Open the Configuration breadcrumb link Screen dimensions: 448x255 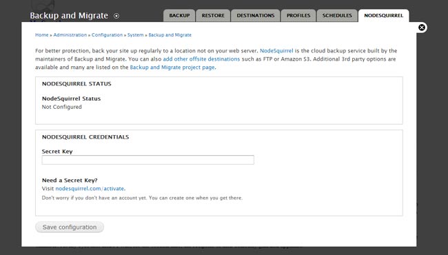point(107,35)
